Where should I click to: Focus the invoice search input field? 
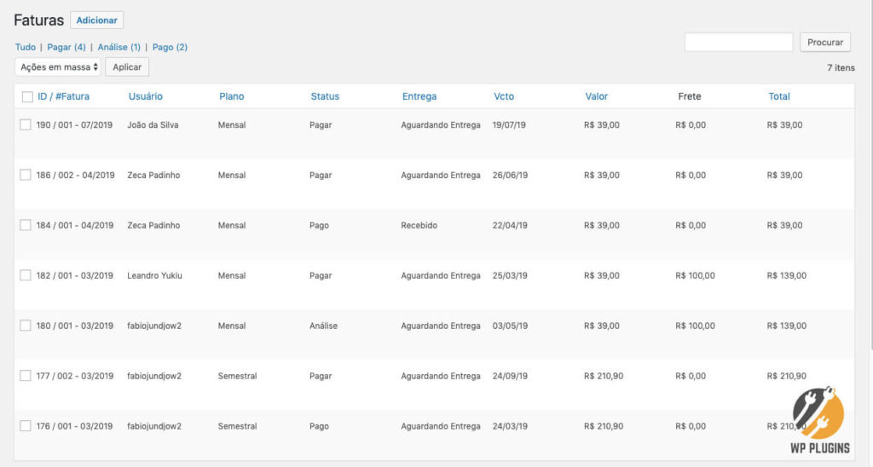(738, 43)
